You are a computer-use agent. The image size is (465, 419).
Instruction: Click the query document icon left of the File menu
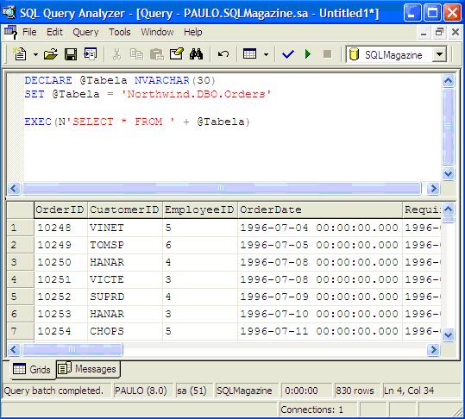tap(10, 32)
